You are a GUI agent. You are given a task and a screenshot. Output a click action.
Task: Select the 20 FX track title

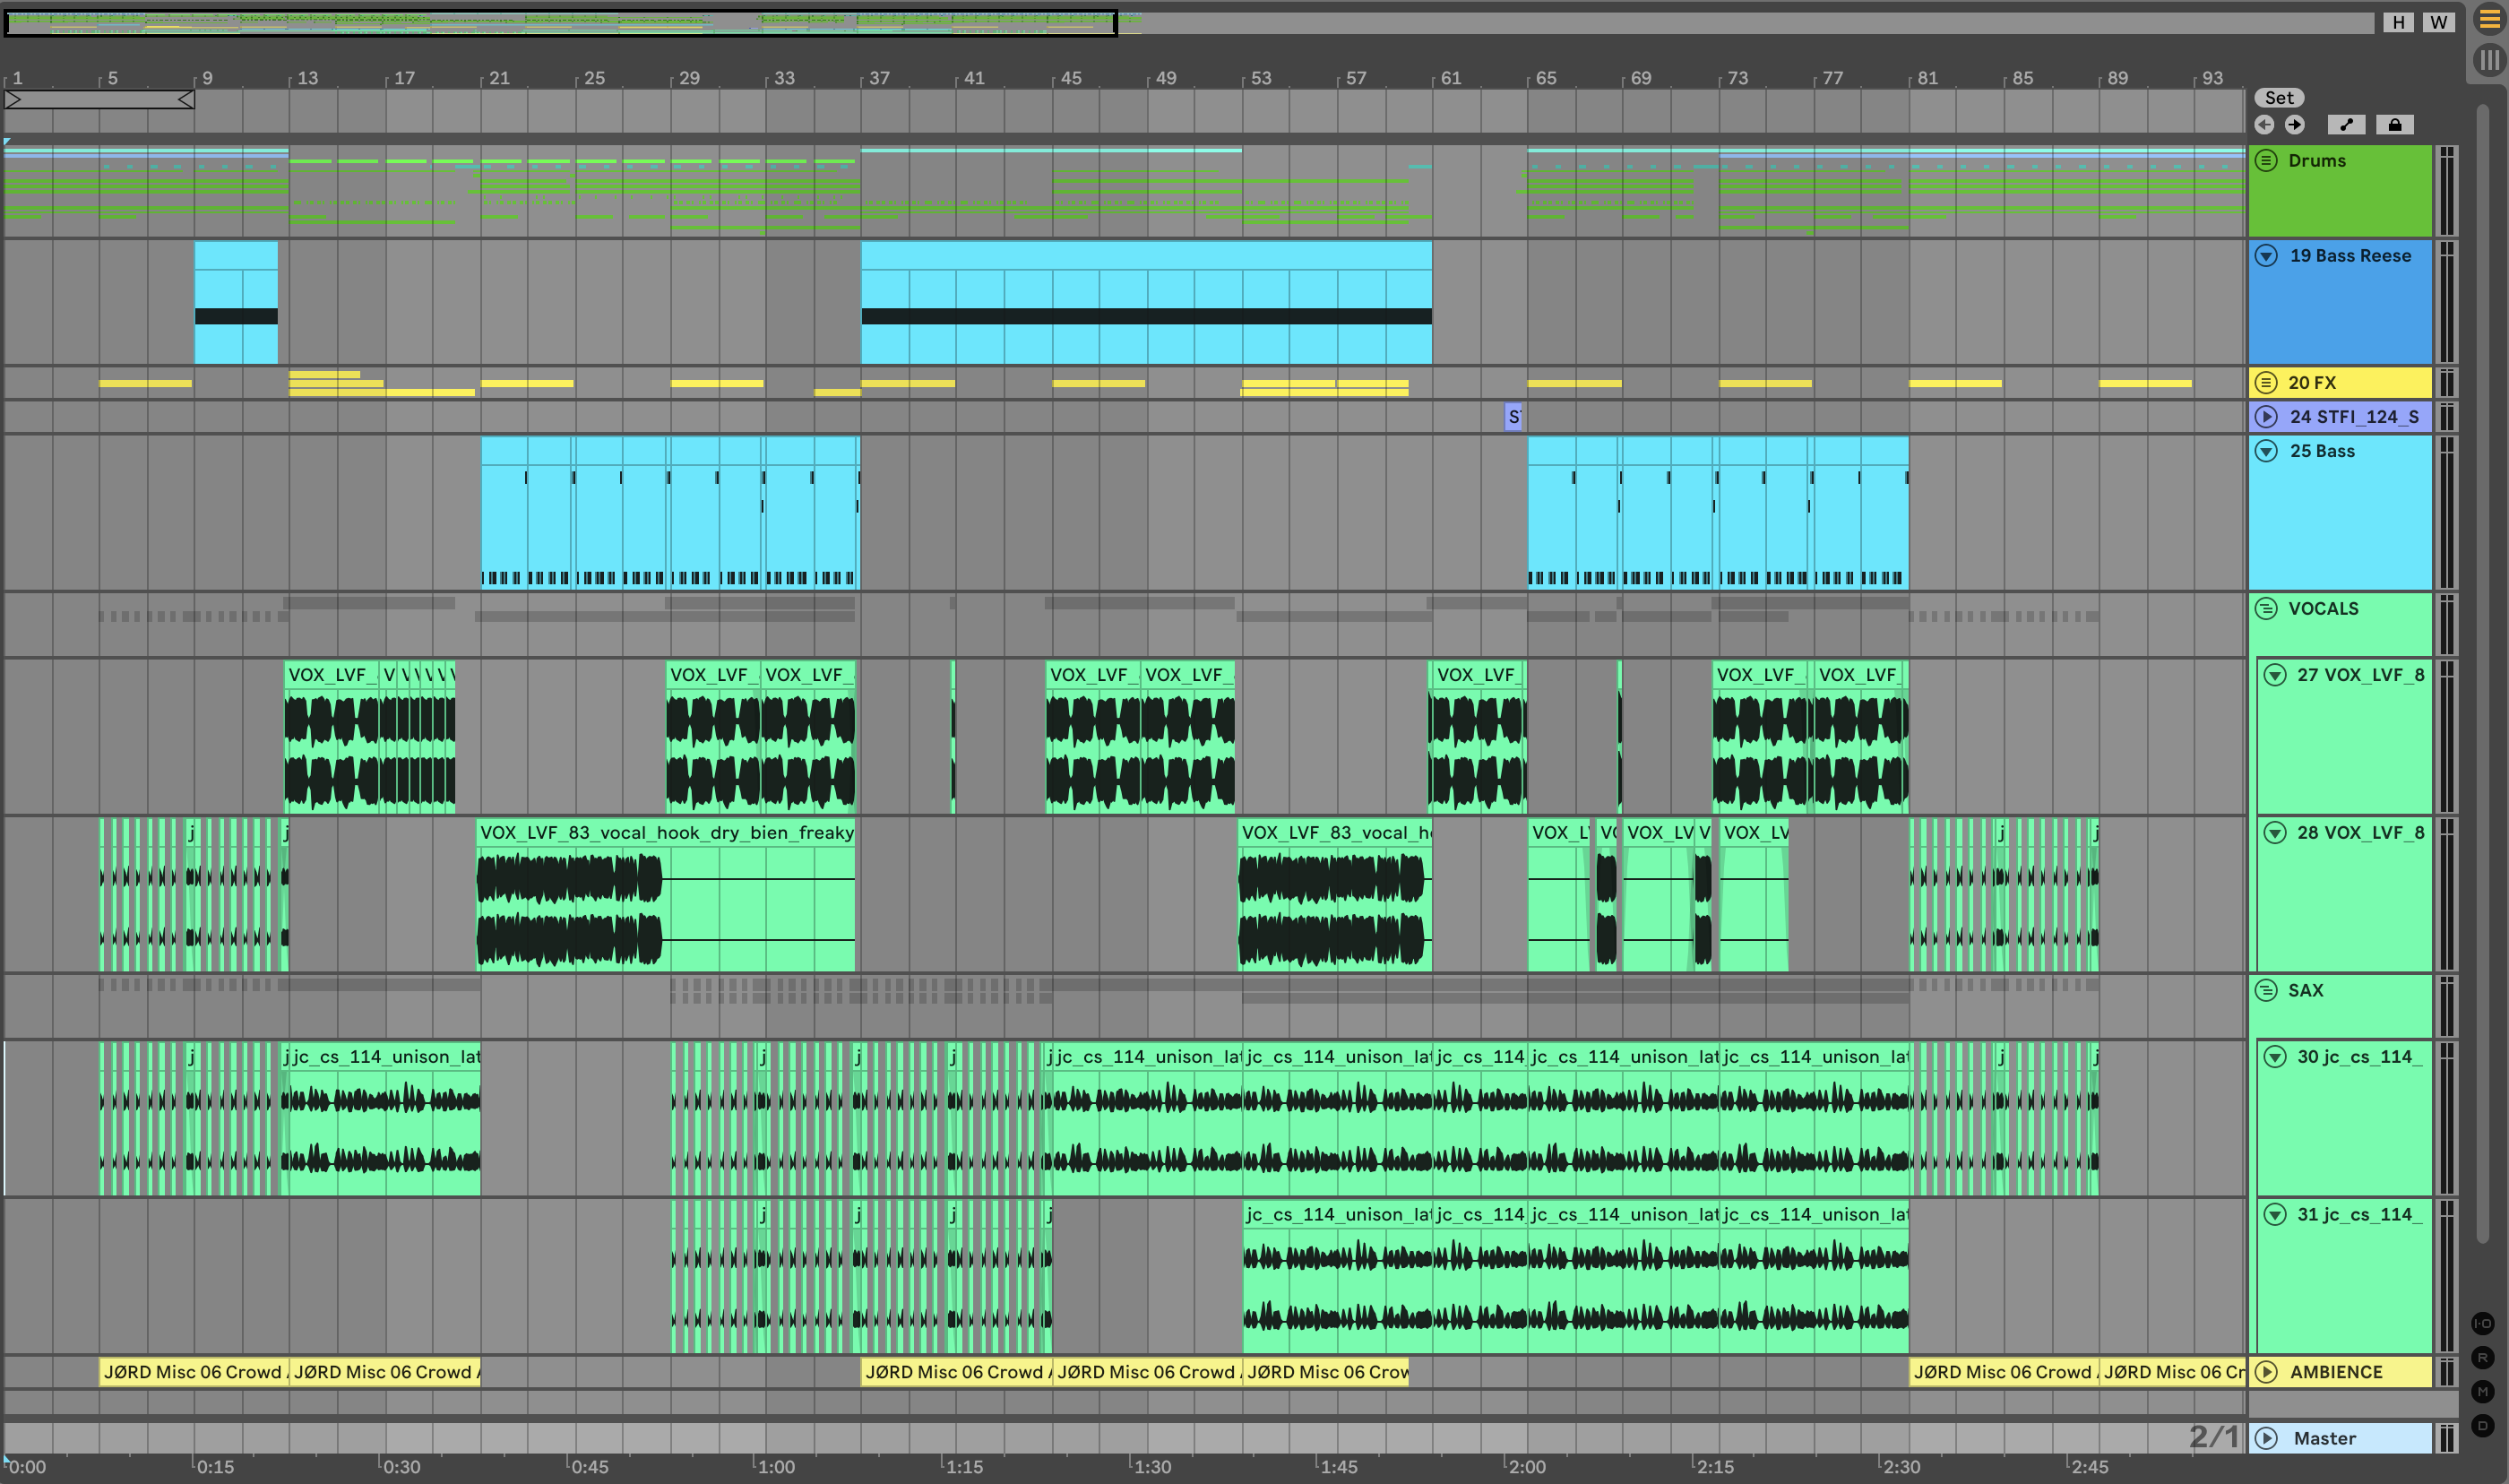click(2312, 382)
